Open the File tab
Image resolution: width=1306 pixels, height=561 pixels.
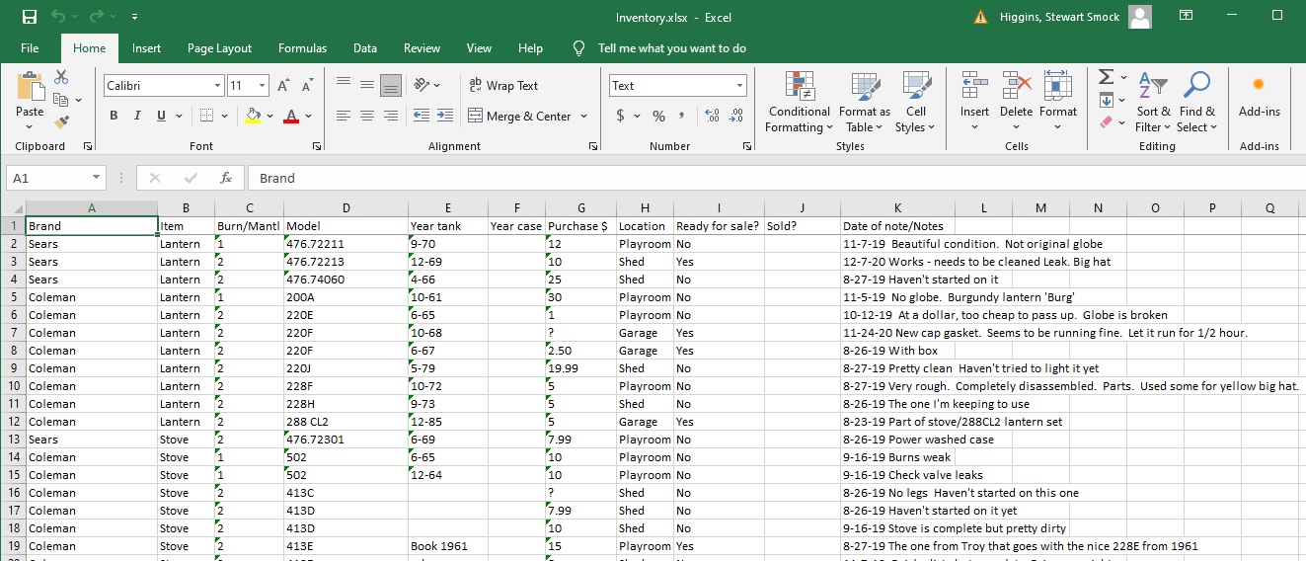coord(30,48)
